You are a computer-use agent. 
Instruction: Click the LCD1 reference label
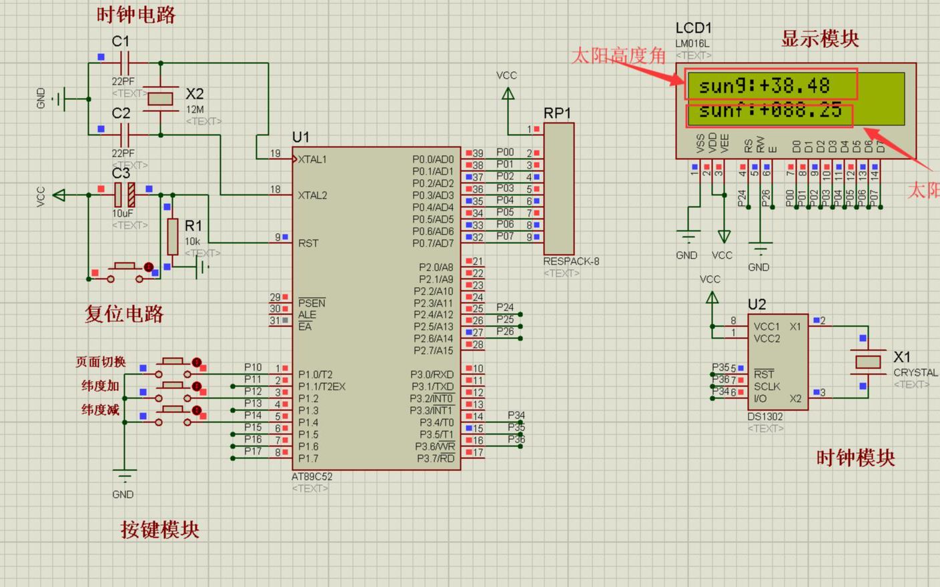click(x=694, y=28)
